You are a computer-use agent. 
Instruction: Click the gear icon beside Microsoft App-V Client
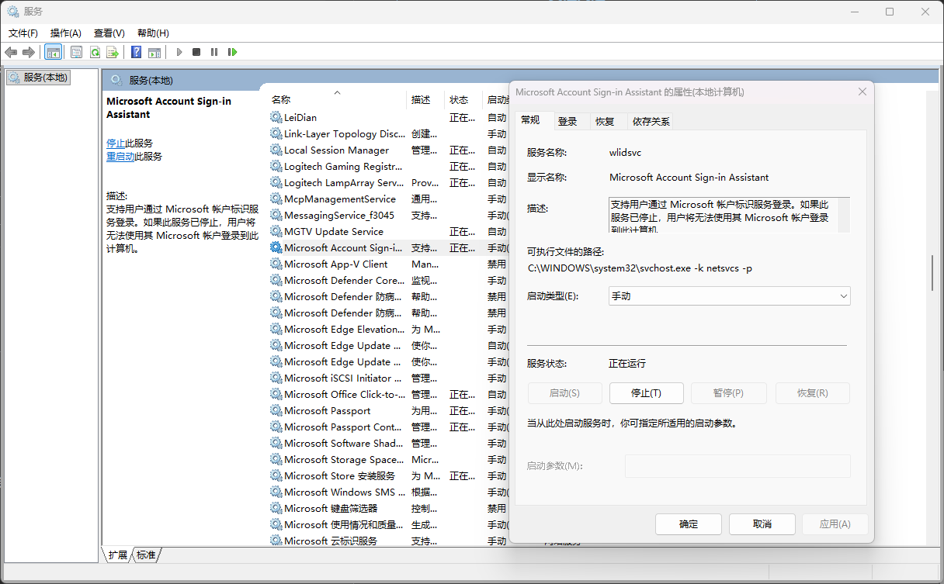tap(276, 264)
